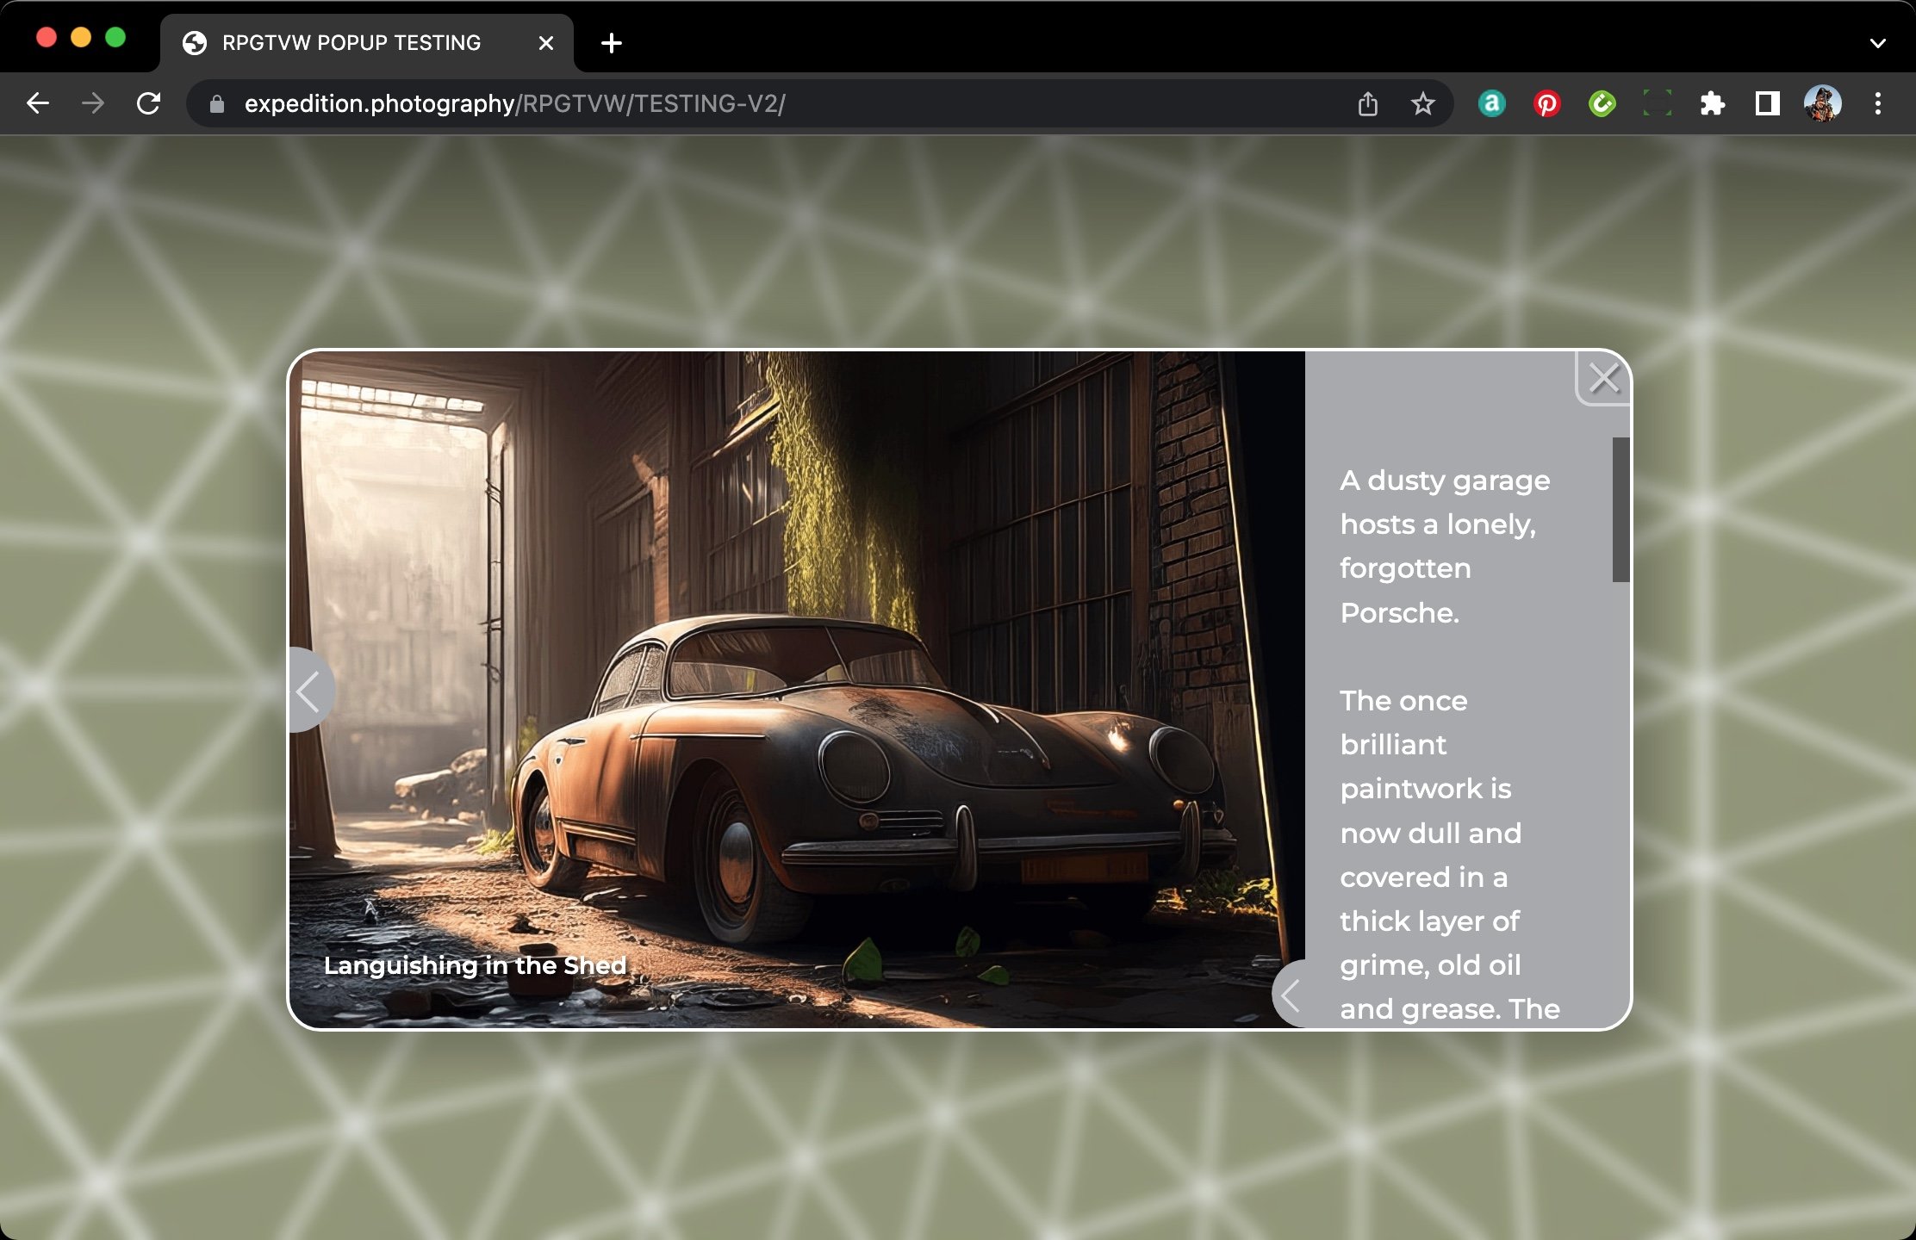Collapse the text panel with its arrow
Screen dimensions: 1916x1240
pos(1290,995)
